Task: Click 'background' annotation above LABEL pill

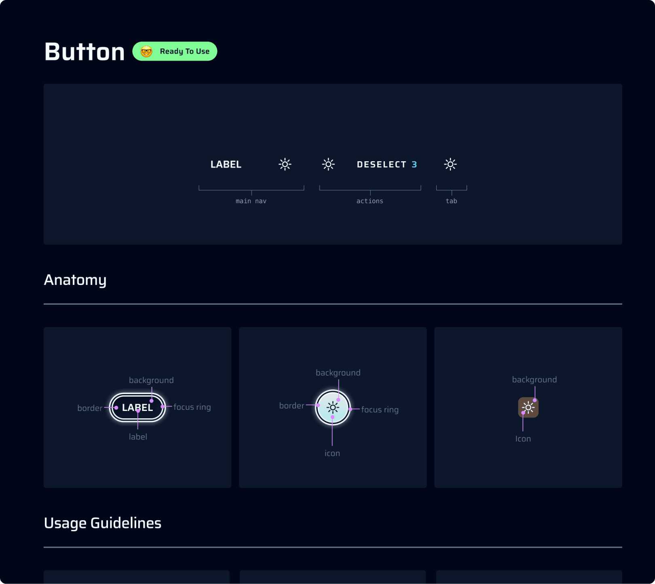Action: (x=151, y=380)
